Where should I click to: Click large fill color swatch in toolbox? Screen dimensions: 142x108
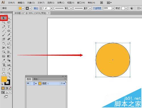pos(4,79)
